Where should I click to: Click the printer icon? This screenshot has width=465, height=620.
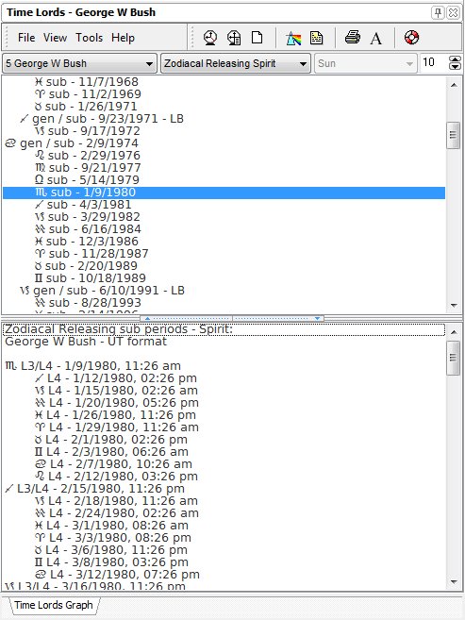click(352, 38)
